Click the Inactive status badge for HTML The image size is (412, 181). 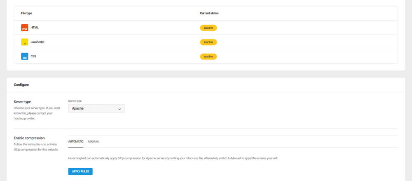tap(208, 28)
